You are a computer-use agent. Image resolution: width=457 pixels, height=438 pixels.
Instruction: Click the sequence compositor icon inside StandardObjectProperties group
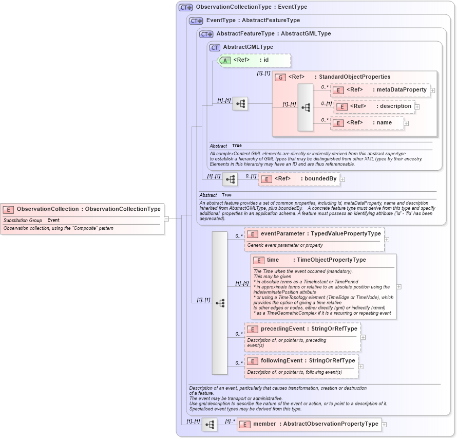(307, 107)
